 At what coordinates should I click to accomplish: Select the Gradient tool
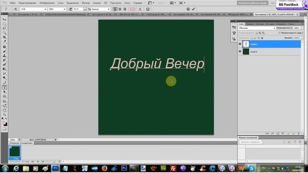click(x=4, y=69)
